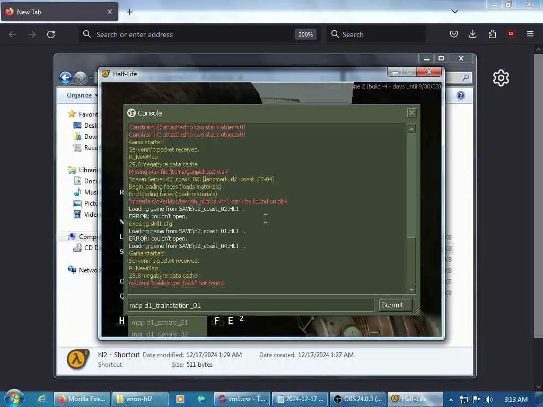
Task: Click the Half-Life taskbar button
Action: click(x=415, y=399)
